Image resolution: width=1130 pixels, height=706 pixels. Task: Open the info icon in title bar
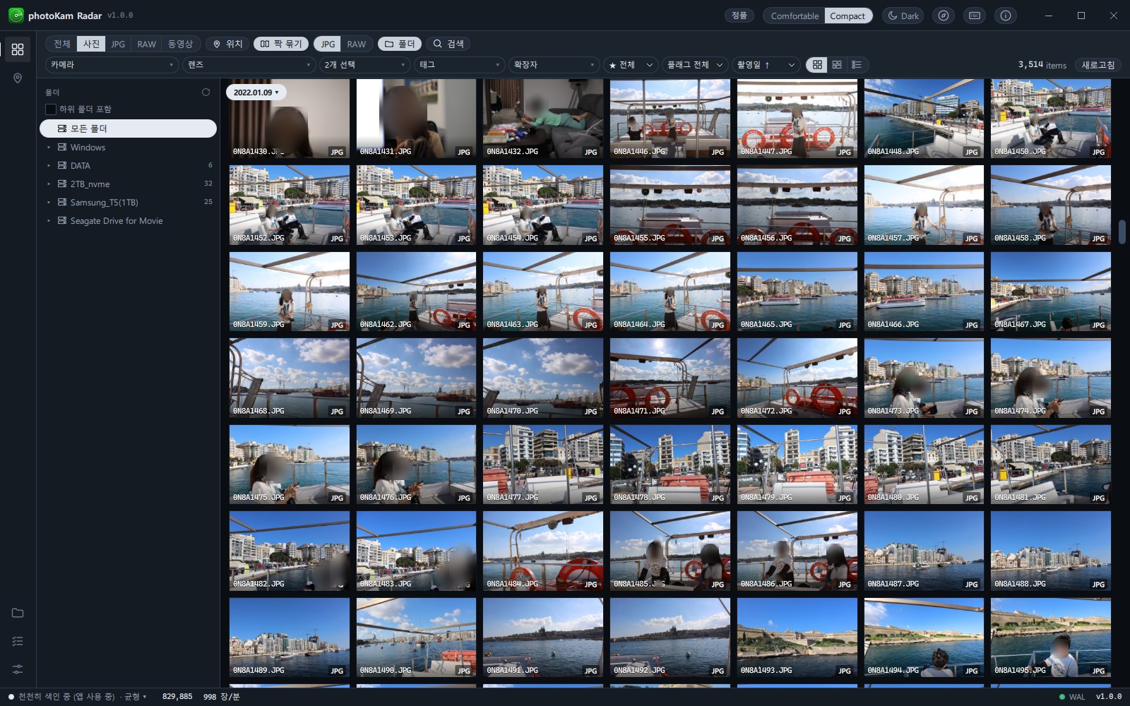click(1006, 16)
